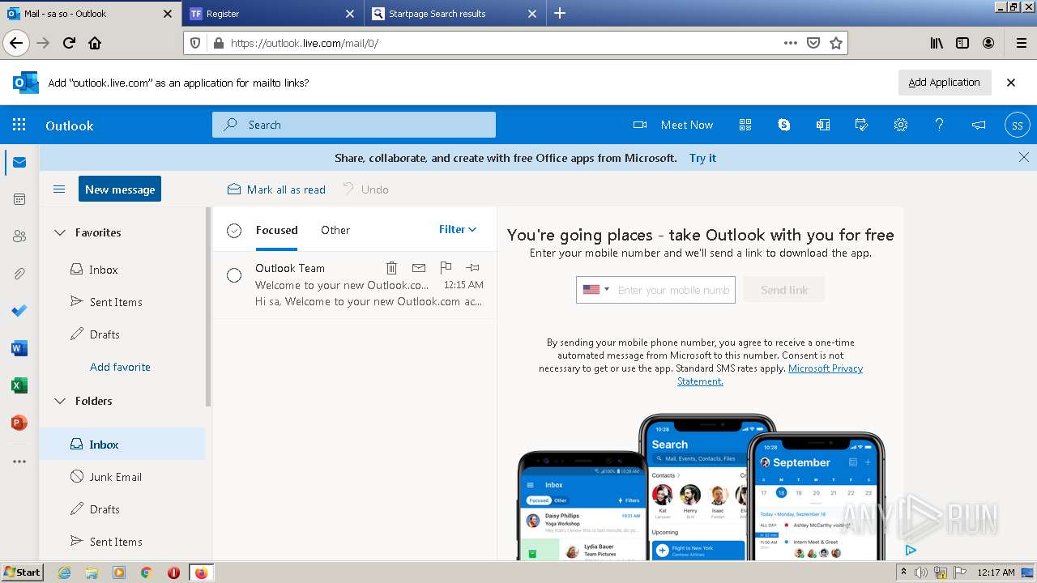Open the Outlook app launcher grid
The width and height of the screenshot is (1037, 583).
(x=19, y=125)
